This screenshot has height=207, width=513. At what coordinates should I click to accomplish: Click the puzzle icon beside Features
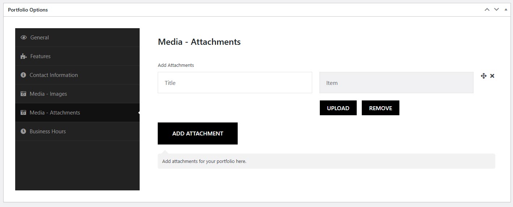click(24, 56)
